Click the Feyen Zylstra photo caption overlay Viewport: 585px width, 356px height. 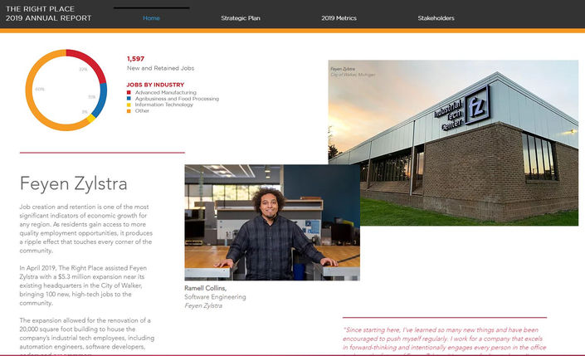point(353,71)
